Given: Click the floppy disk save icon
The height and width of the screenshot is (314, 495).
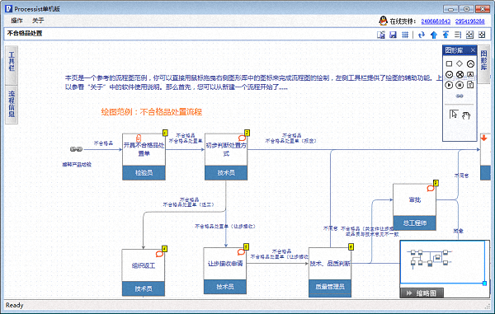Looking at the screenshot, I should coord(393,35).
